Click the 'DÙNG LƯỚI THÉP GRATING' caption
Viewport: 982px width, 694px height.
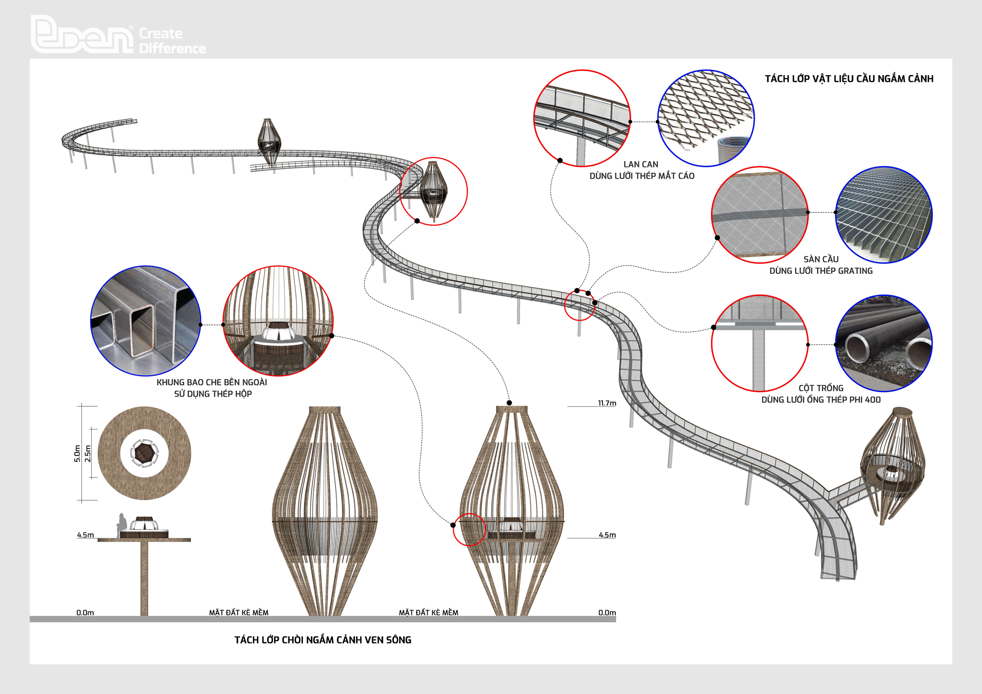pos(821,271)
